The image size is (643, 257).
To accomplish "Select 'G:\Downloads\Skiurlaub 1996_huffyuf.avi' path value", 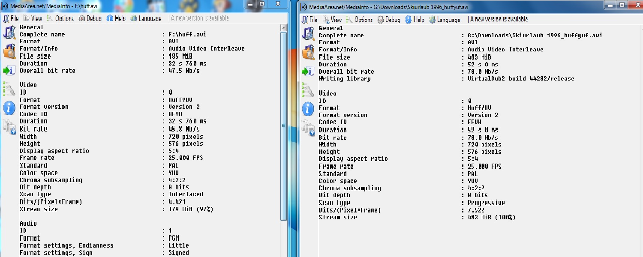I will (535, 35).
